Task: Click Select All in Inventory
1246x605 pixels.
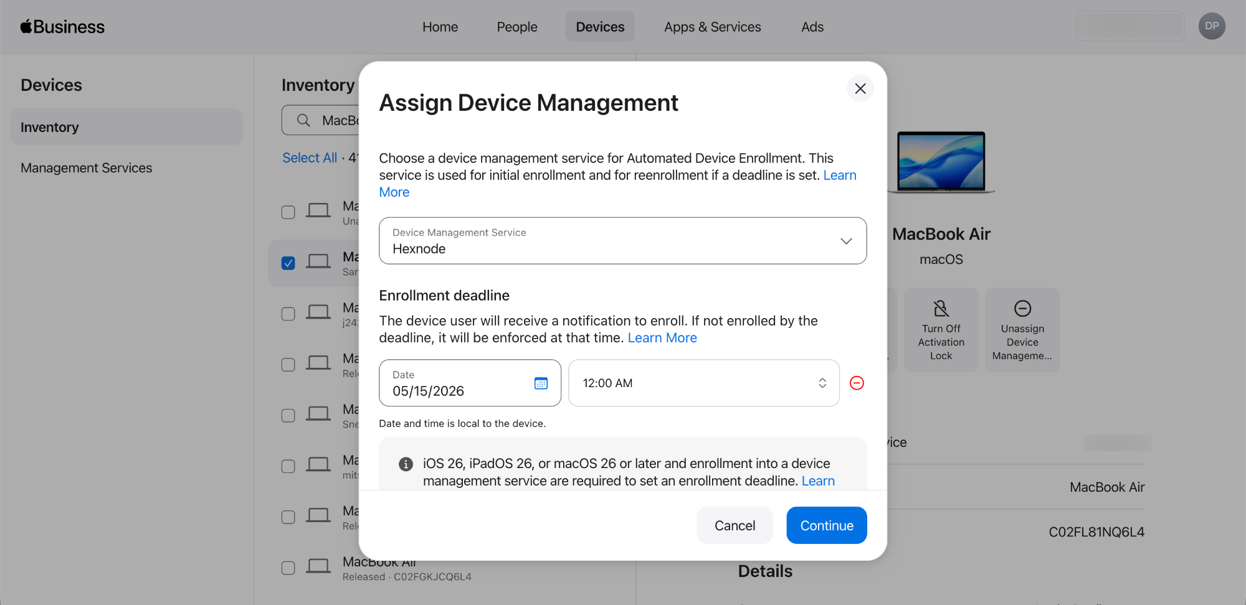Action: pos(310,158)
